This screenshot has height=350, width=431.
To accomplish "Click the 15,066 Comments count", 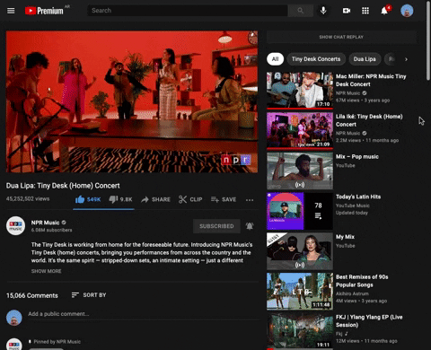I will (32, 295).
